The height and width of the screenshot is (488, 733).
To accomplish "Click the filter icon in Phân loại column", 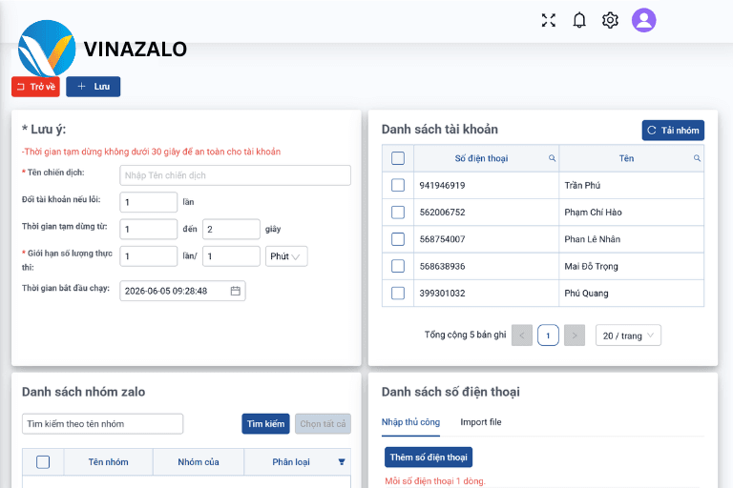I will pos(342,462).
